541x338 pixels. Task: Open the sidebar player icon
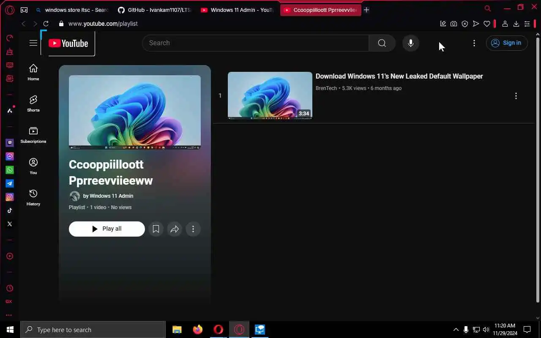pyautogui.click(x=9, y=256)
